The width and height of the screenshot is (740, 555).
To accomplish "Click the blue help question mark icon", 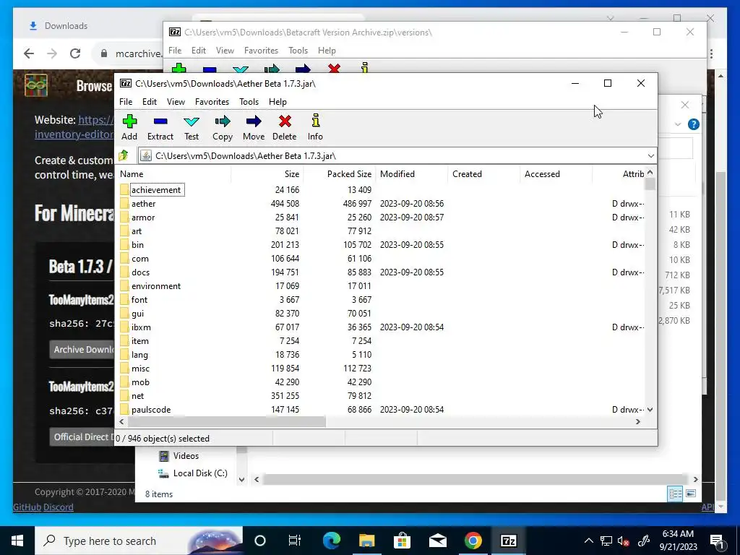I will (x=693, y=124).
